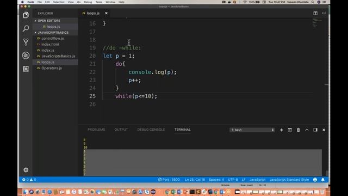This screenshot has width=348, height=196.
Task: Switch to the OUTPUT panel tab
Action: point(121,130)
